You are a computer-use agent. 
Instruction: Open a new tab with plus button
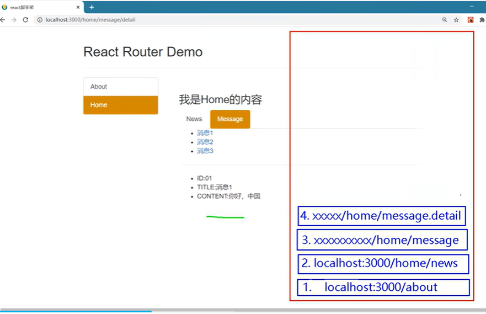(x=92, y=7)
